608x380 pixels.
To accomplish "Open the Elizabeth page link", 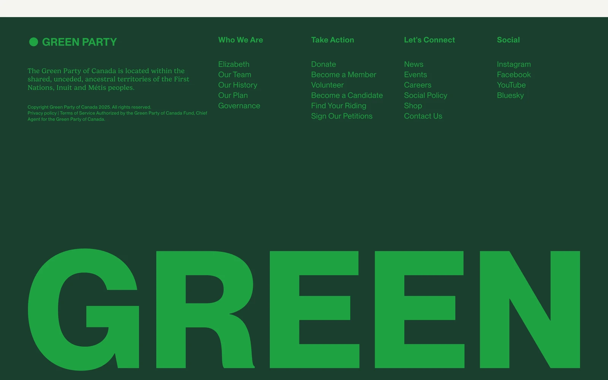I will pos(234,64).
